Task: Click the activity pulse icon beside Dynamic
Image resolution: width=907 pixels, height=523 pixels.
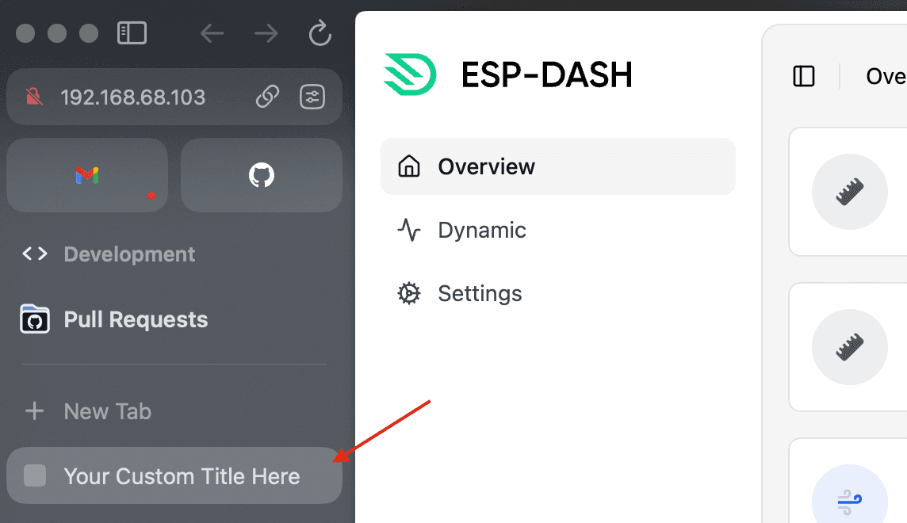Action: point(409,230)
